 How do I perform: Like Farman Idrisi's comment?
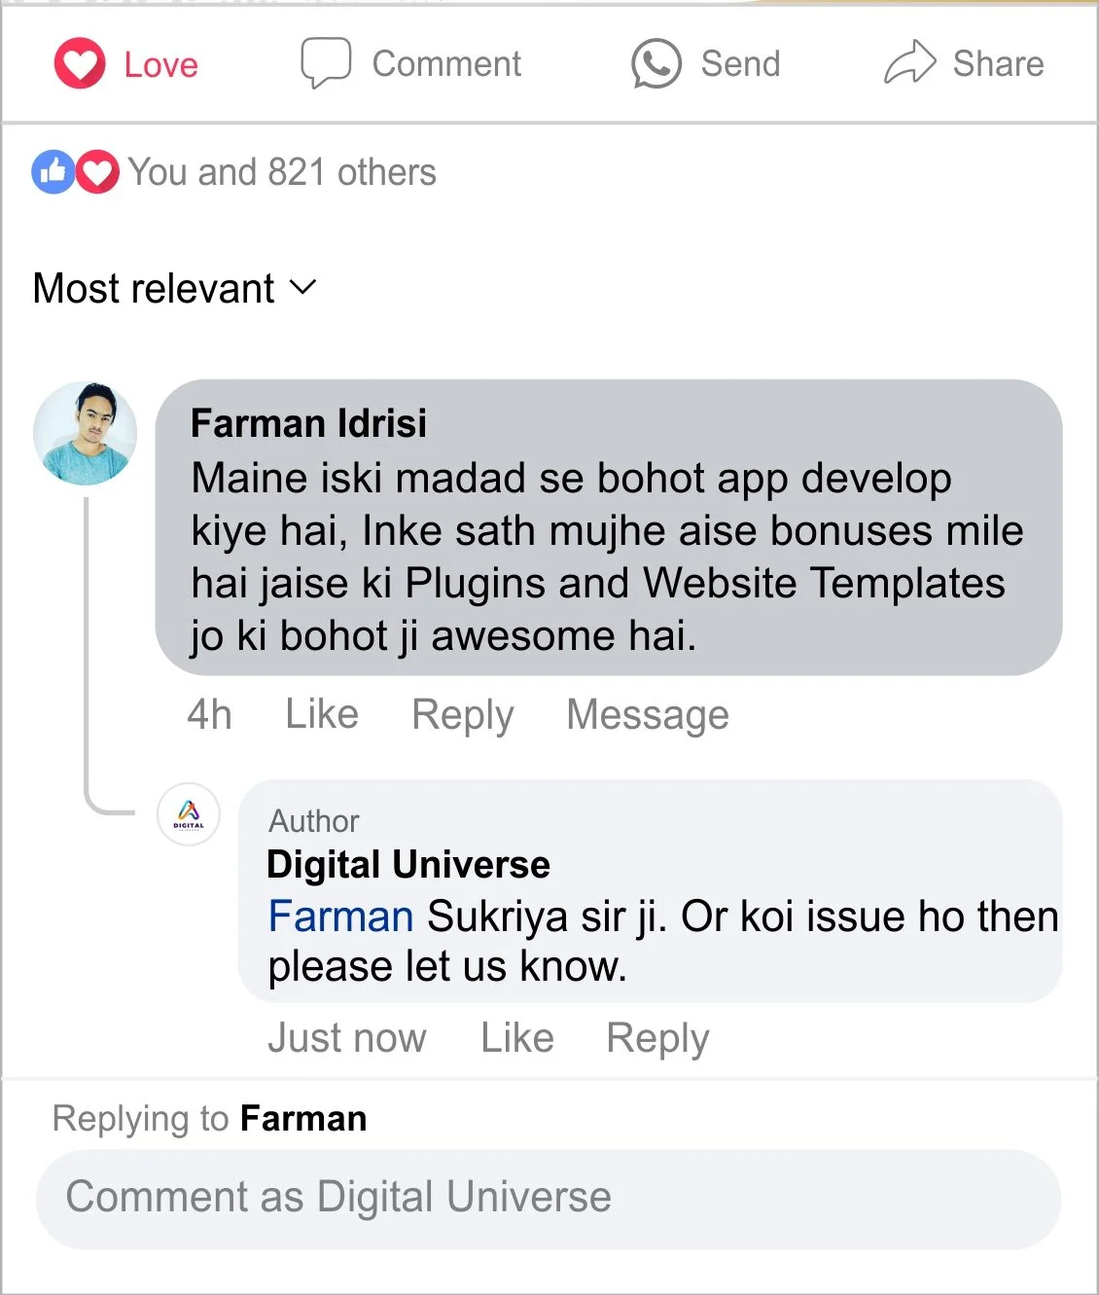322,714
